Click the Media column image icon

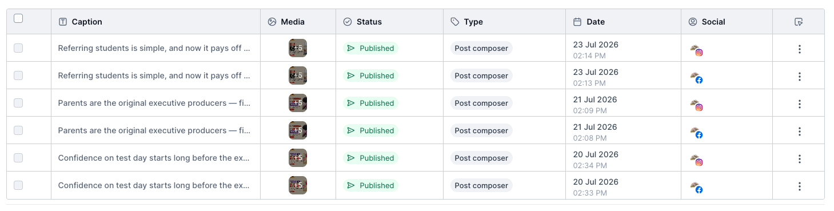point(272,22)
